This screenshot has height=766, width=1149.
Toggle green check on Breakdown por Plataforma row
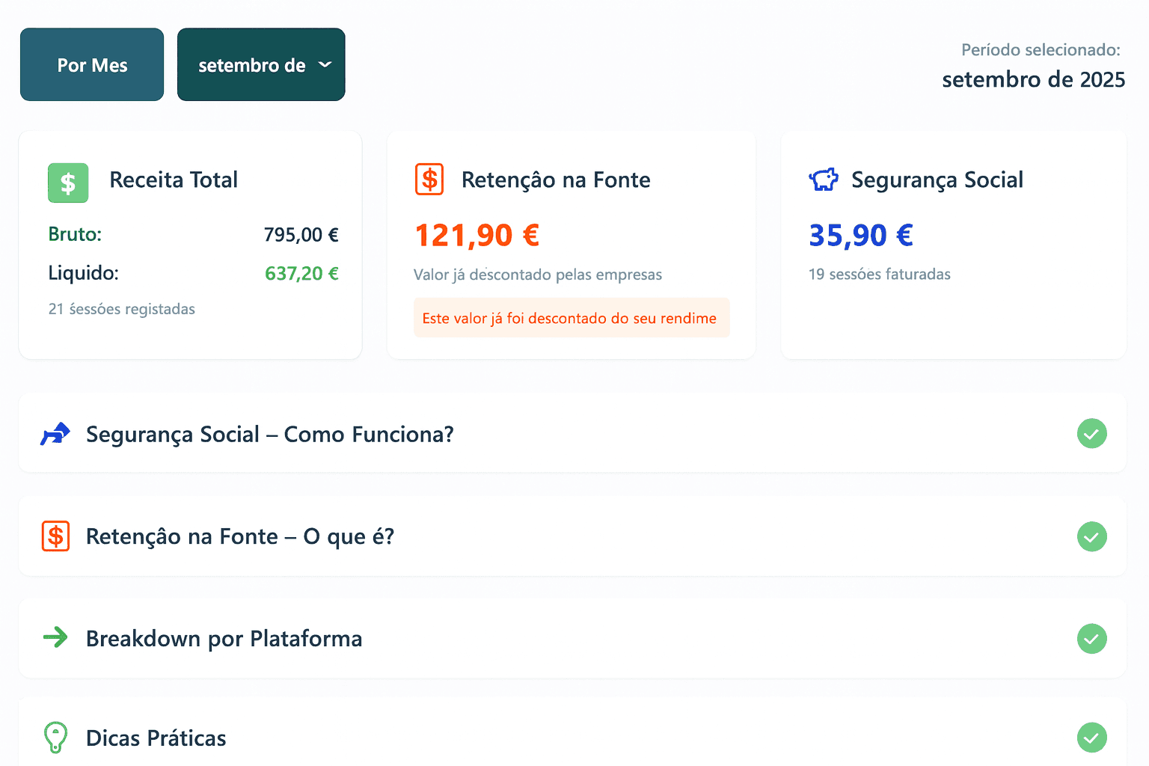pos(1091,638)
